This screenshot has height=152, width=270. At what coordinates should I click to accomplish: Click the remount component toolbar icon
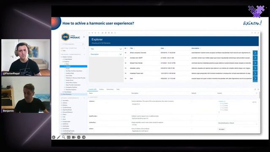tap(89, 33)
